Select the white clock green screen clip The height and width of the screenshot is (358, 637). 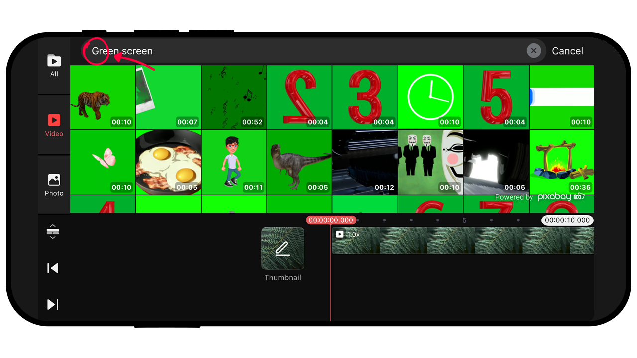click(430, 97)
